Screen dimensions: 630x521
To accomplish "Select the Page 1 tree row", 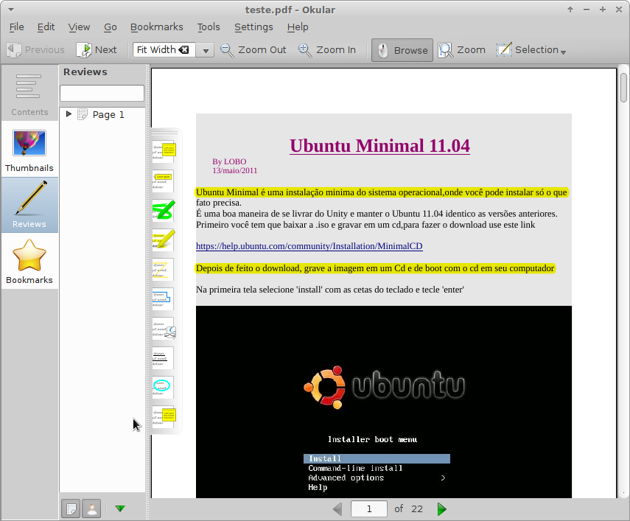I will coord(102,114).
